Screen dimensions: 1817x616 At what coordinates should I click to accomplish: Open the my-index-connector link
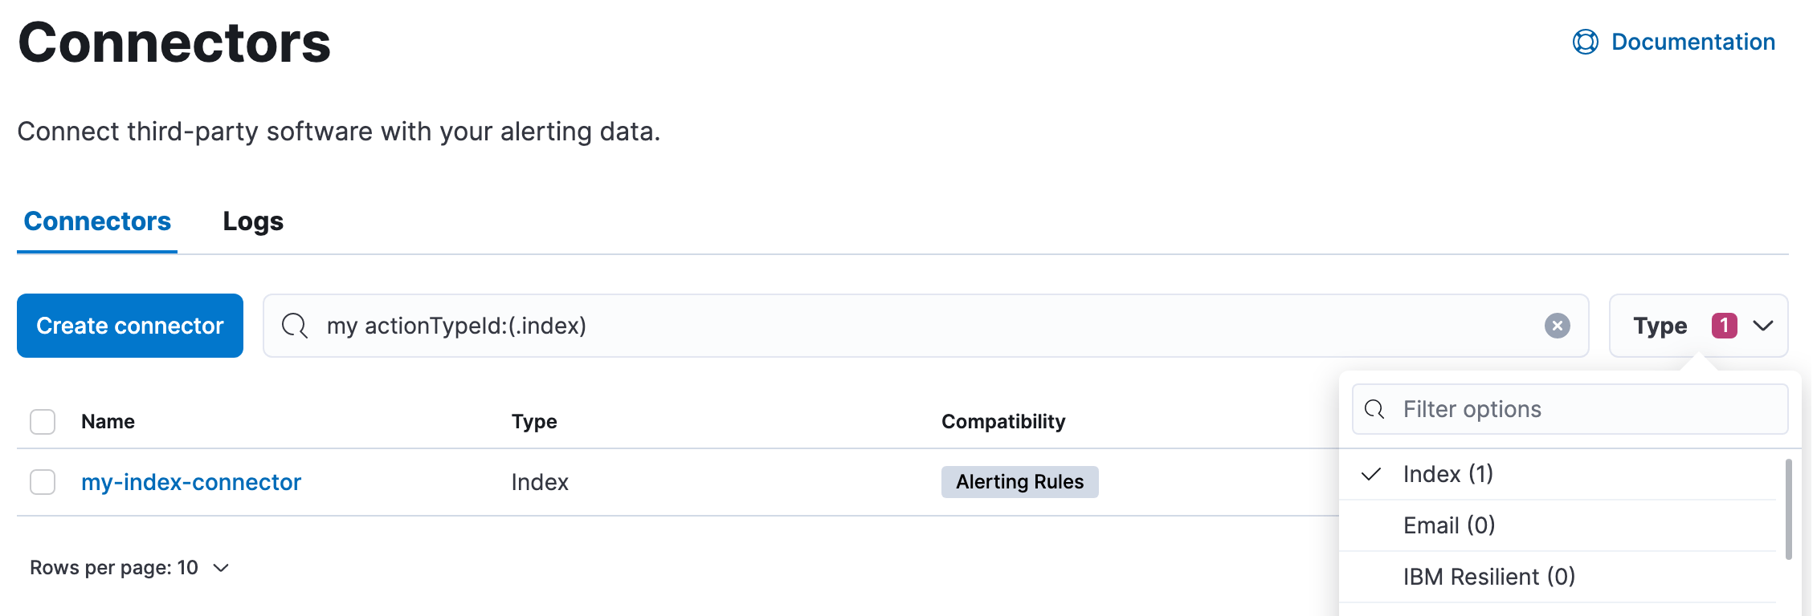[190, 482]
